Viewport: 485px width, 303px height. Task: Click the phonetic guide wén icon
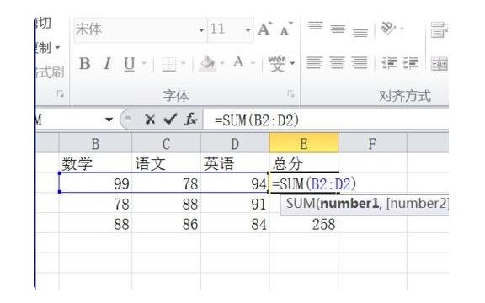(x=277, y=63)
